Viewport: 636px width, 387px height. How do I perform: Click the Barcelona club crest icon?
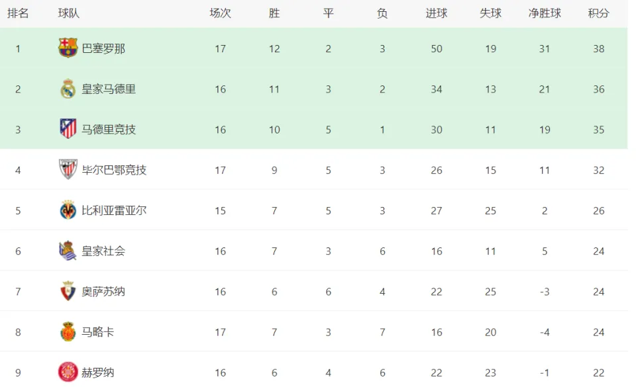(x=68, y=48)
